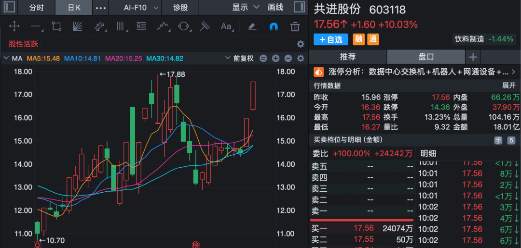The image size is (521, 248).
Task: Open the 前复权 price adjustment dropdown
Action: (x=240, y=59)
